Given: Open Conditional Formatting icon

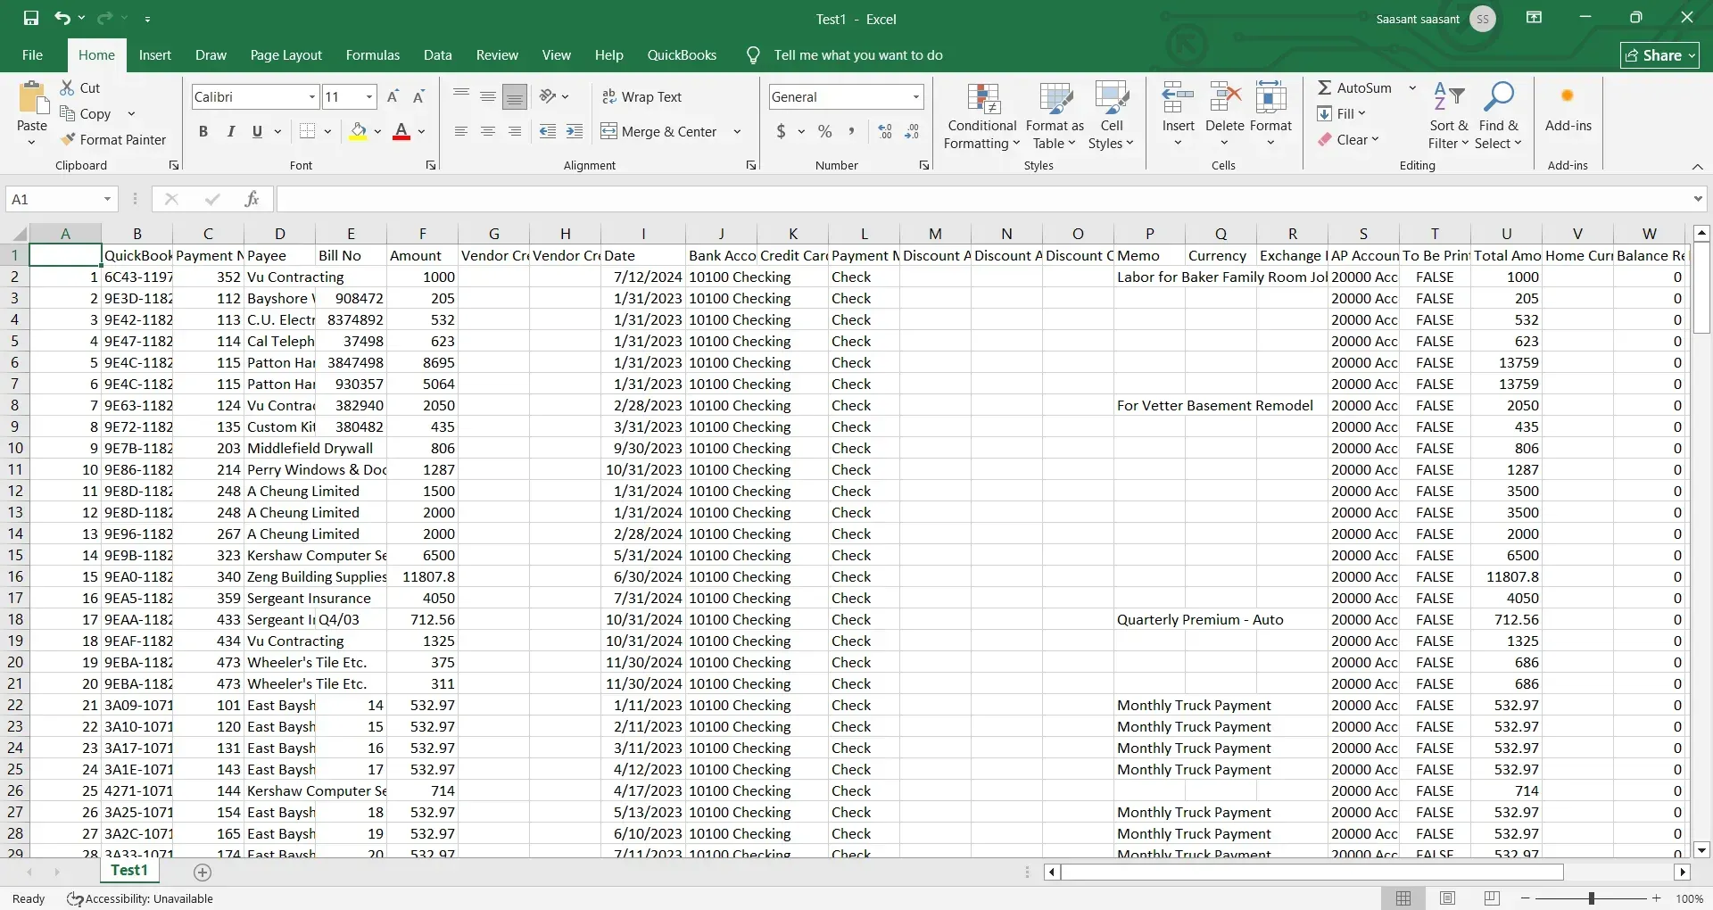Looking at the screenshot, I should [x=983, y=98].
